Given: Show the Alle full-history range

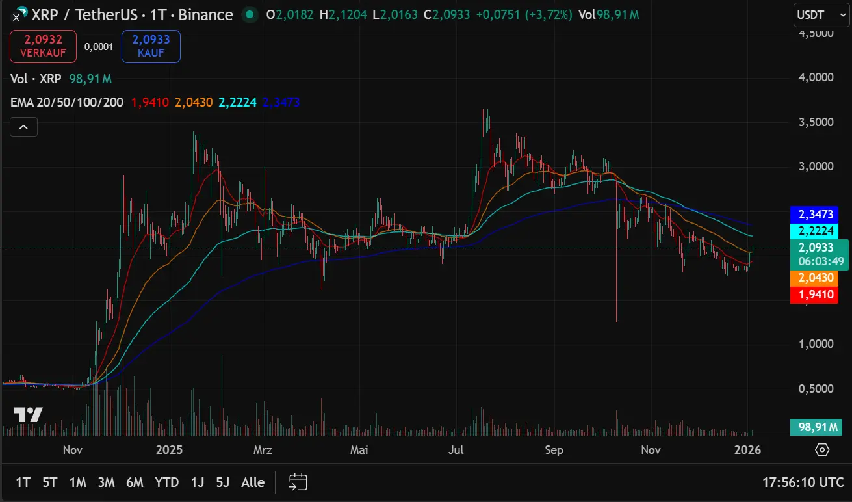Looking at the screenshot, I should (x=253, y=482).
